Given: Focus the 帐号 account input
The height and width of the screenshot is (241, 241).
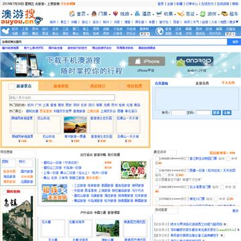Looking at the screenshot, I should pos(179,112).
